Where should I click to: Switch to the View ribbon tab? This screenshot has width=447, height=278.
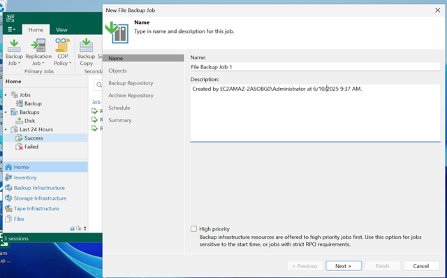[x=61, y=29]
